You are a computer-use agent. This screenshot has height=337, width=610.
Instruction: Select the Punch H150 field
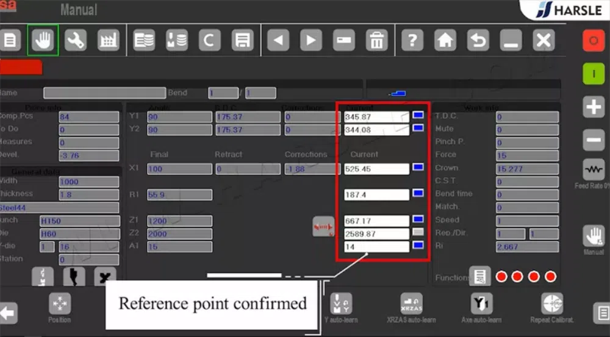coord(80,221)
